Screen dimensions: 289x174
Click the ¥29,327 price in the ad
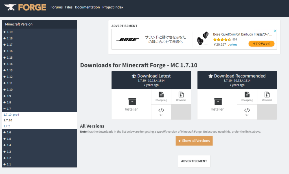(220, 45)
